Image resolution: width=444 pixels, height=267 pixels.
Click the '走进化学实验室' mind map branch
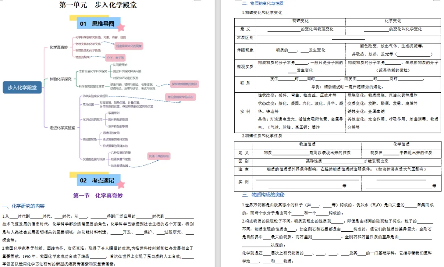tap(62, 128)
